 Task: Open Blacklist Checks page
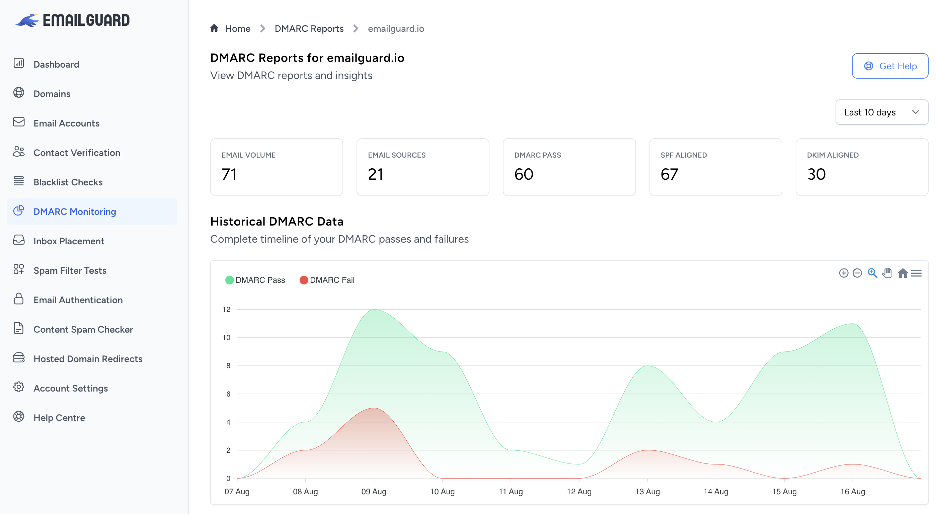pos(92,182)
